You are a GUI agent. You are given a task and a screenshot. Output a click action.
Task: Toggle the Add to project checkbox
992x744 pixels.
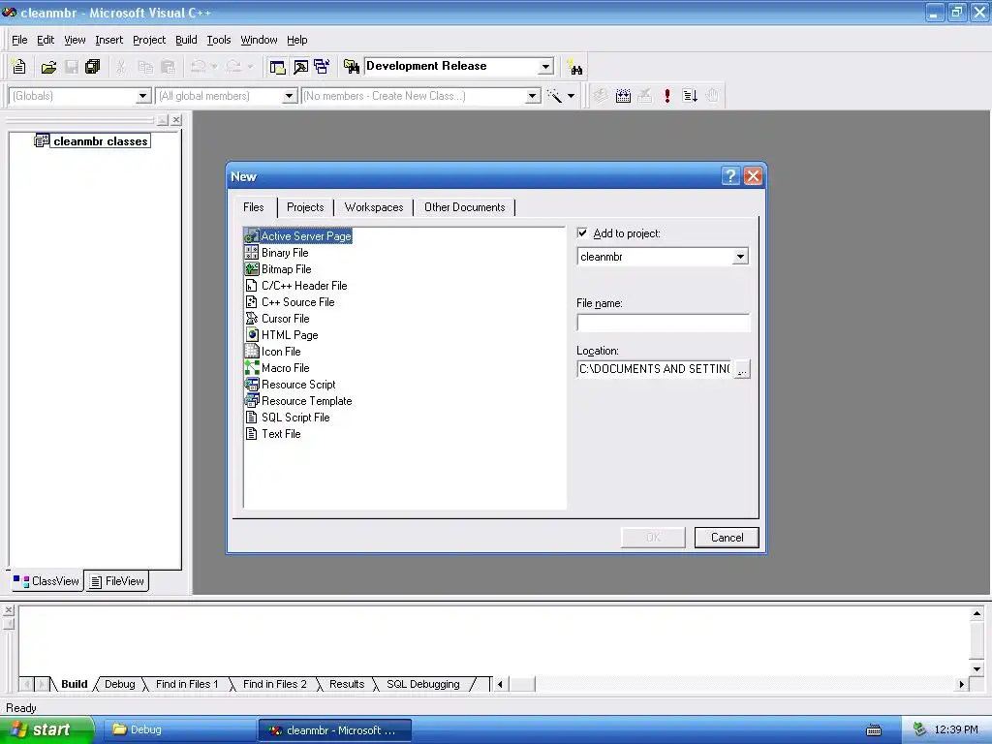click(582, 232)
